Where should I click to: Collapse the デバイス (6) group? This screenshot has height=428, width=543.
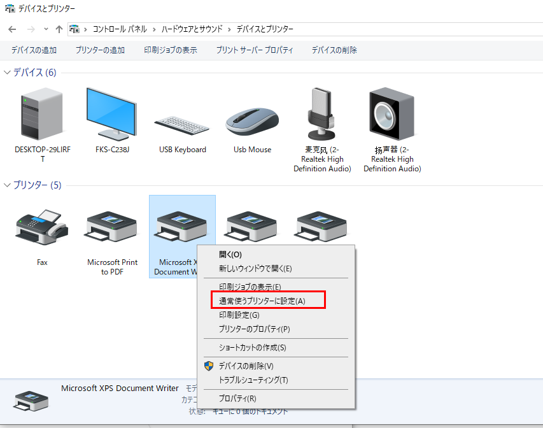pyautogui.click(x=7, y=72)
